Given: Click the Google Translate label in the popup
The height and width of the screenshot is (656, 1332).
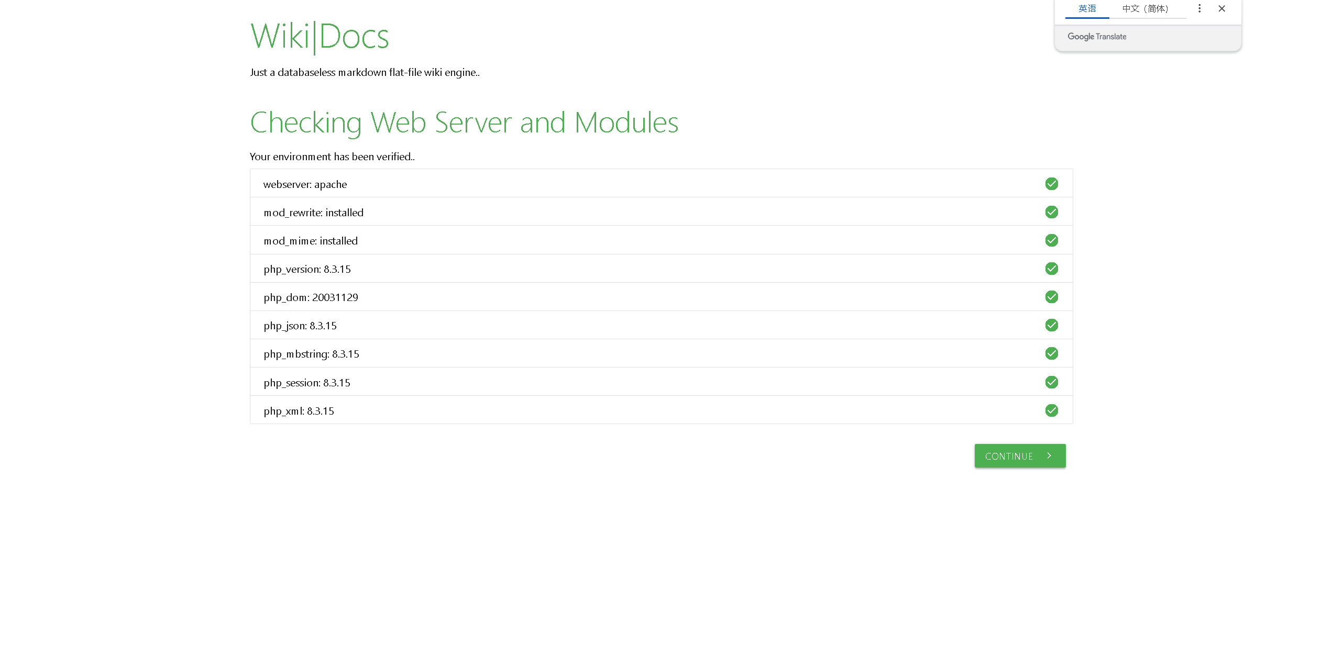Looking at the screenshot, I should 1097,37.
